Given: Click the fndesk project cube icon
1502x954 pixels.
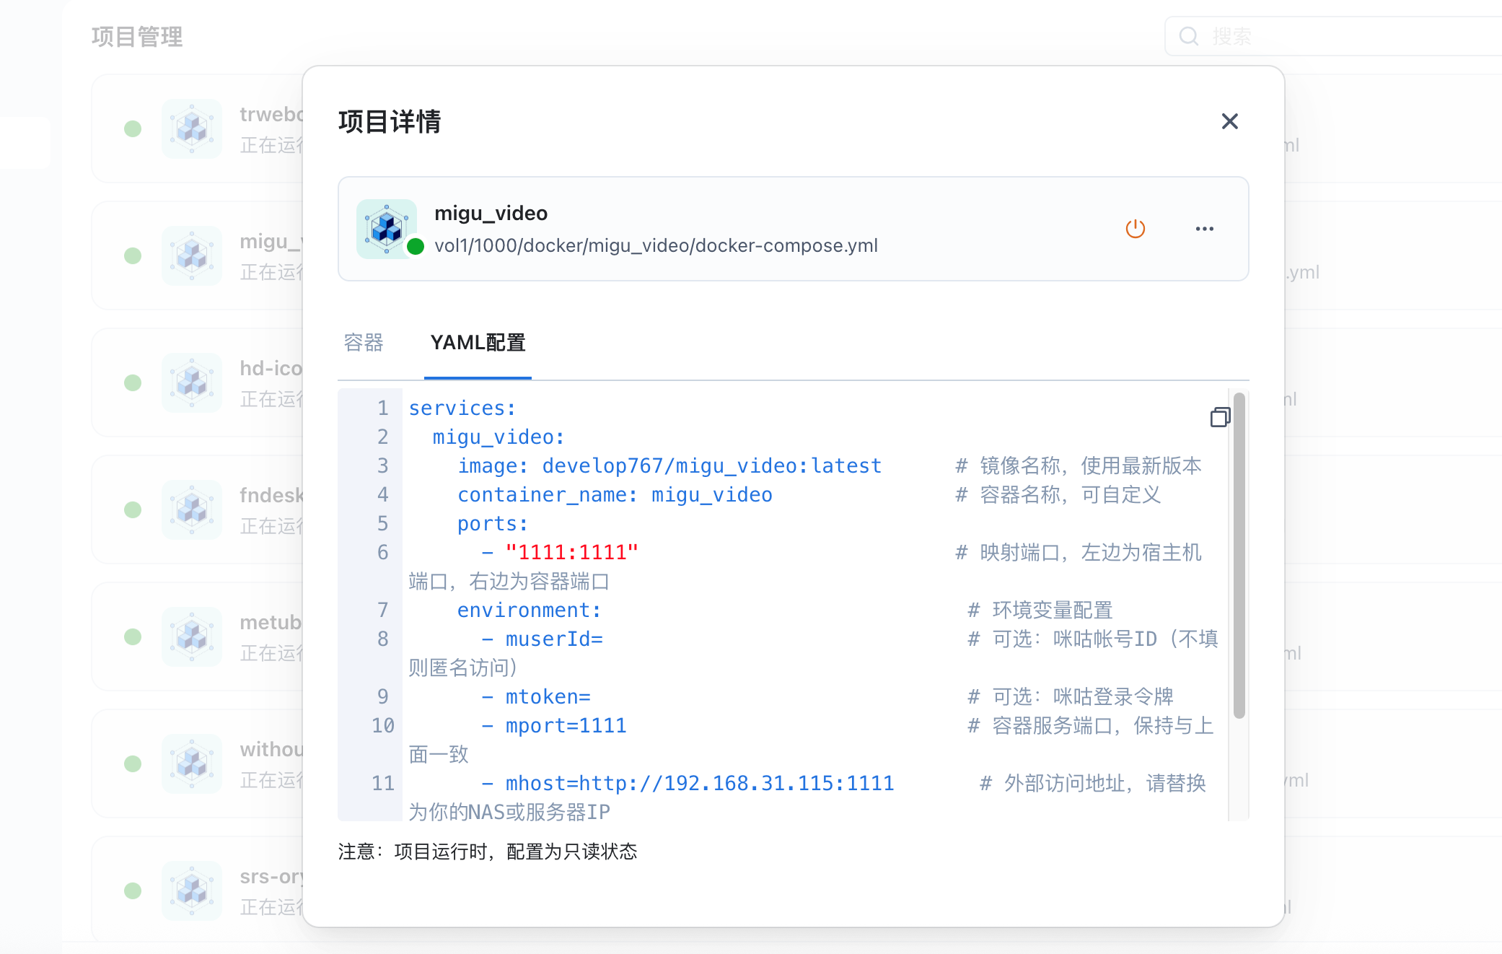Looking at the screenshot, I should click(192, 509).
